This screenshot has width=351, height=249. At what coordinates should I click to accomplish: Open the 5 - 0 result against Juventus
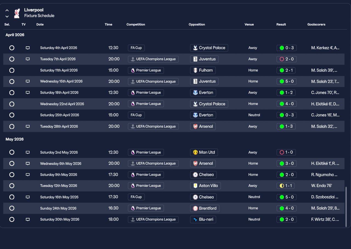pos(287,81)
